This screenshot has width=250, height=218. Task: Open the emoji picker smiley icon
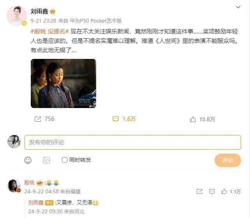click(28, 160)
